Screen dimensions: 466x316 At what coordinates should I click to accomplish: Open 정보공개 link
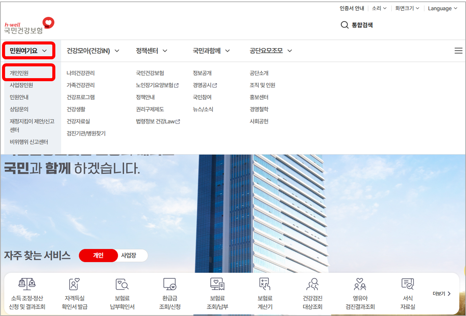[202, 73]
